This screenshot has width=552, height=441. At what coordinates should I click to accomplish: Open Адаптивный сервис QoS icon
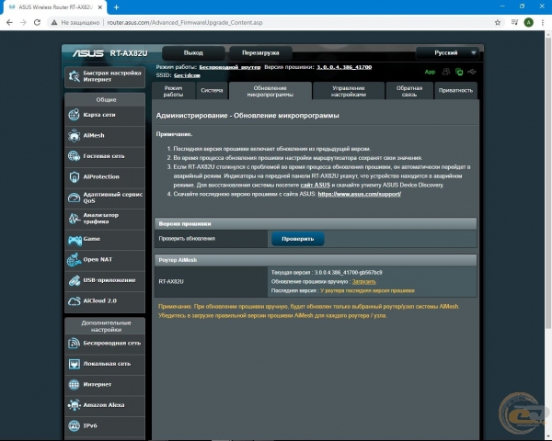point(74,198)
